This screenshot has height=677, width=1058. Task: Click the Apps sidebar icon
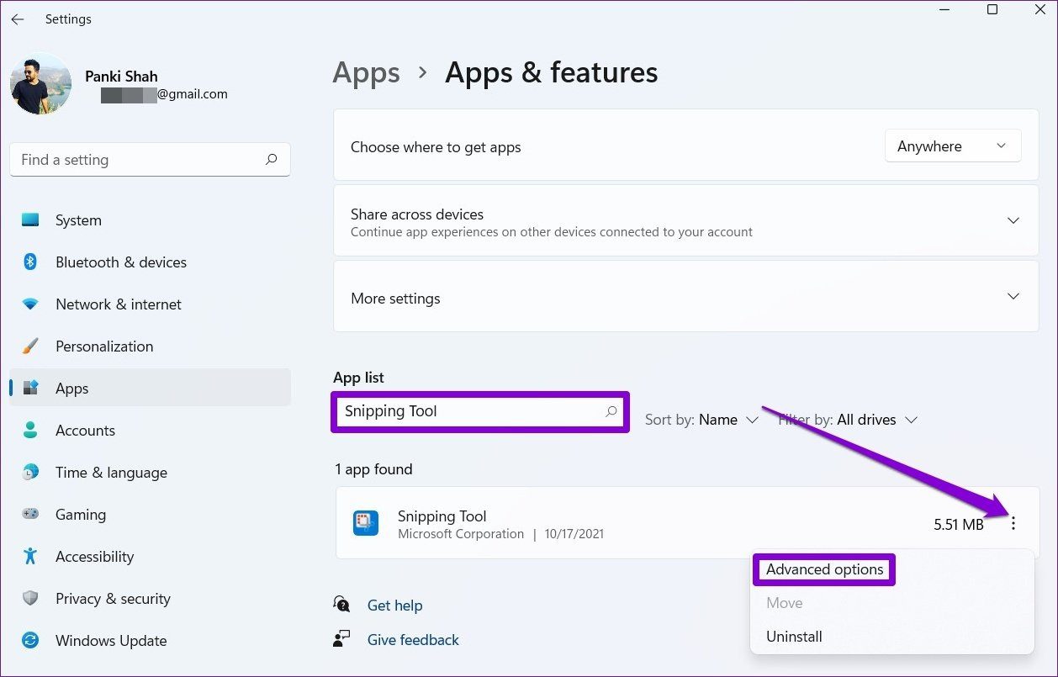(30, 389)
